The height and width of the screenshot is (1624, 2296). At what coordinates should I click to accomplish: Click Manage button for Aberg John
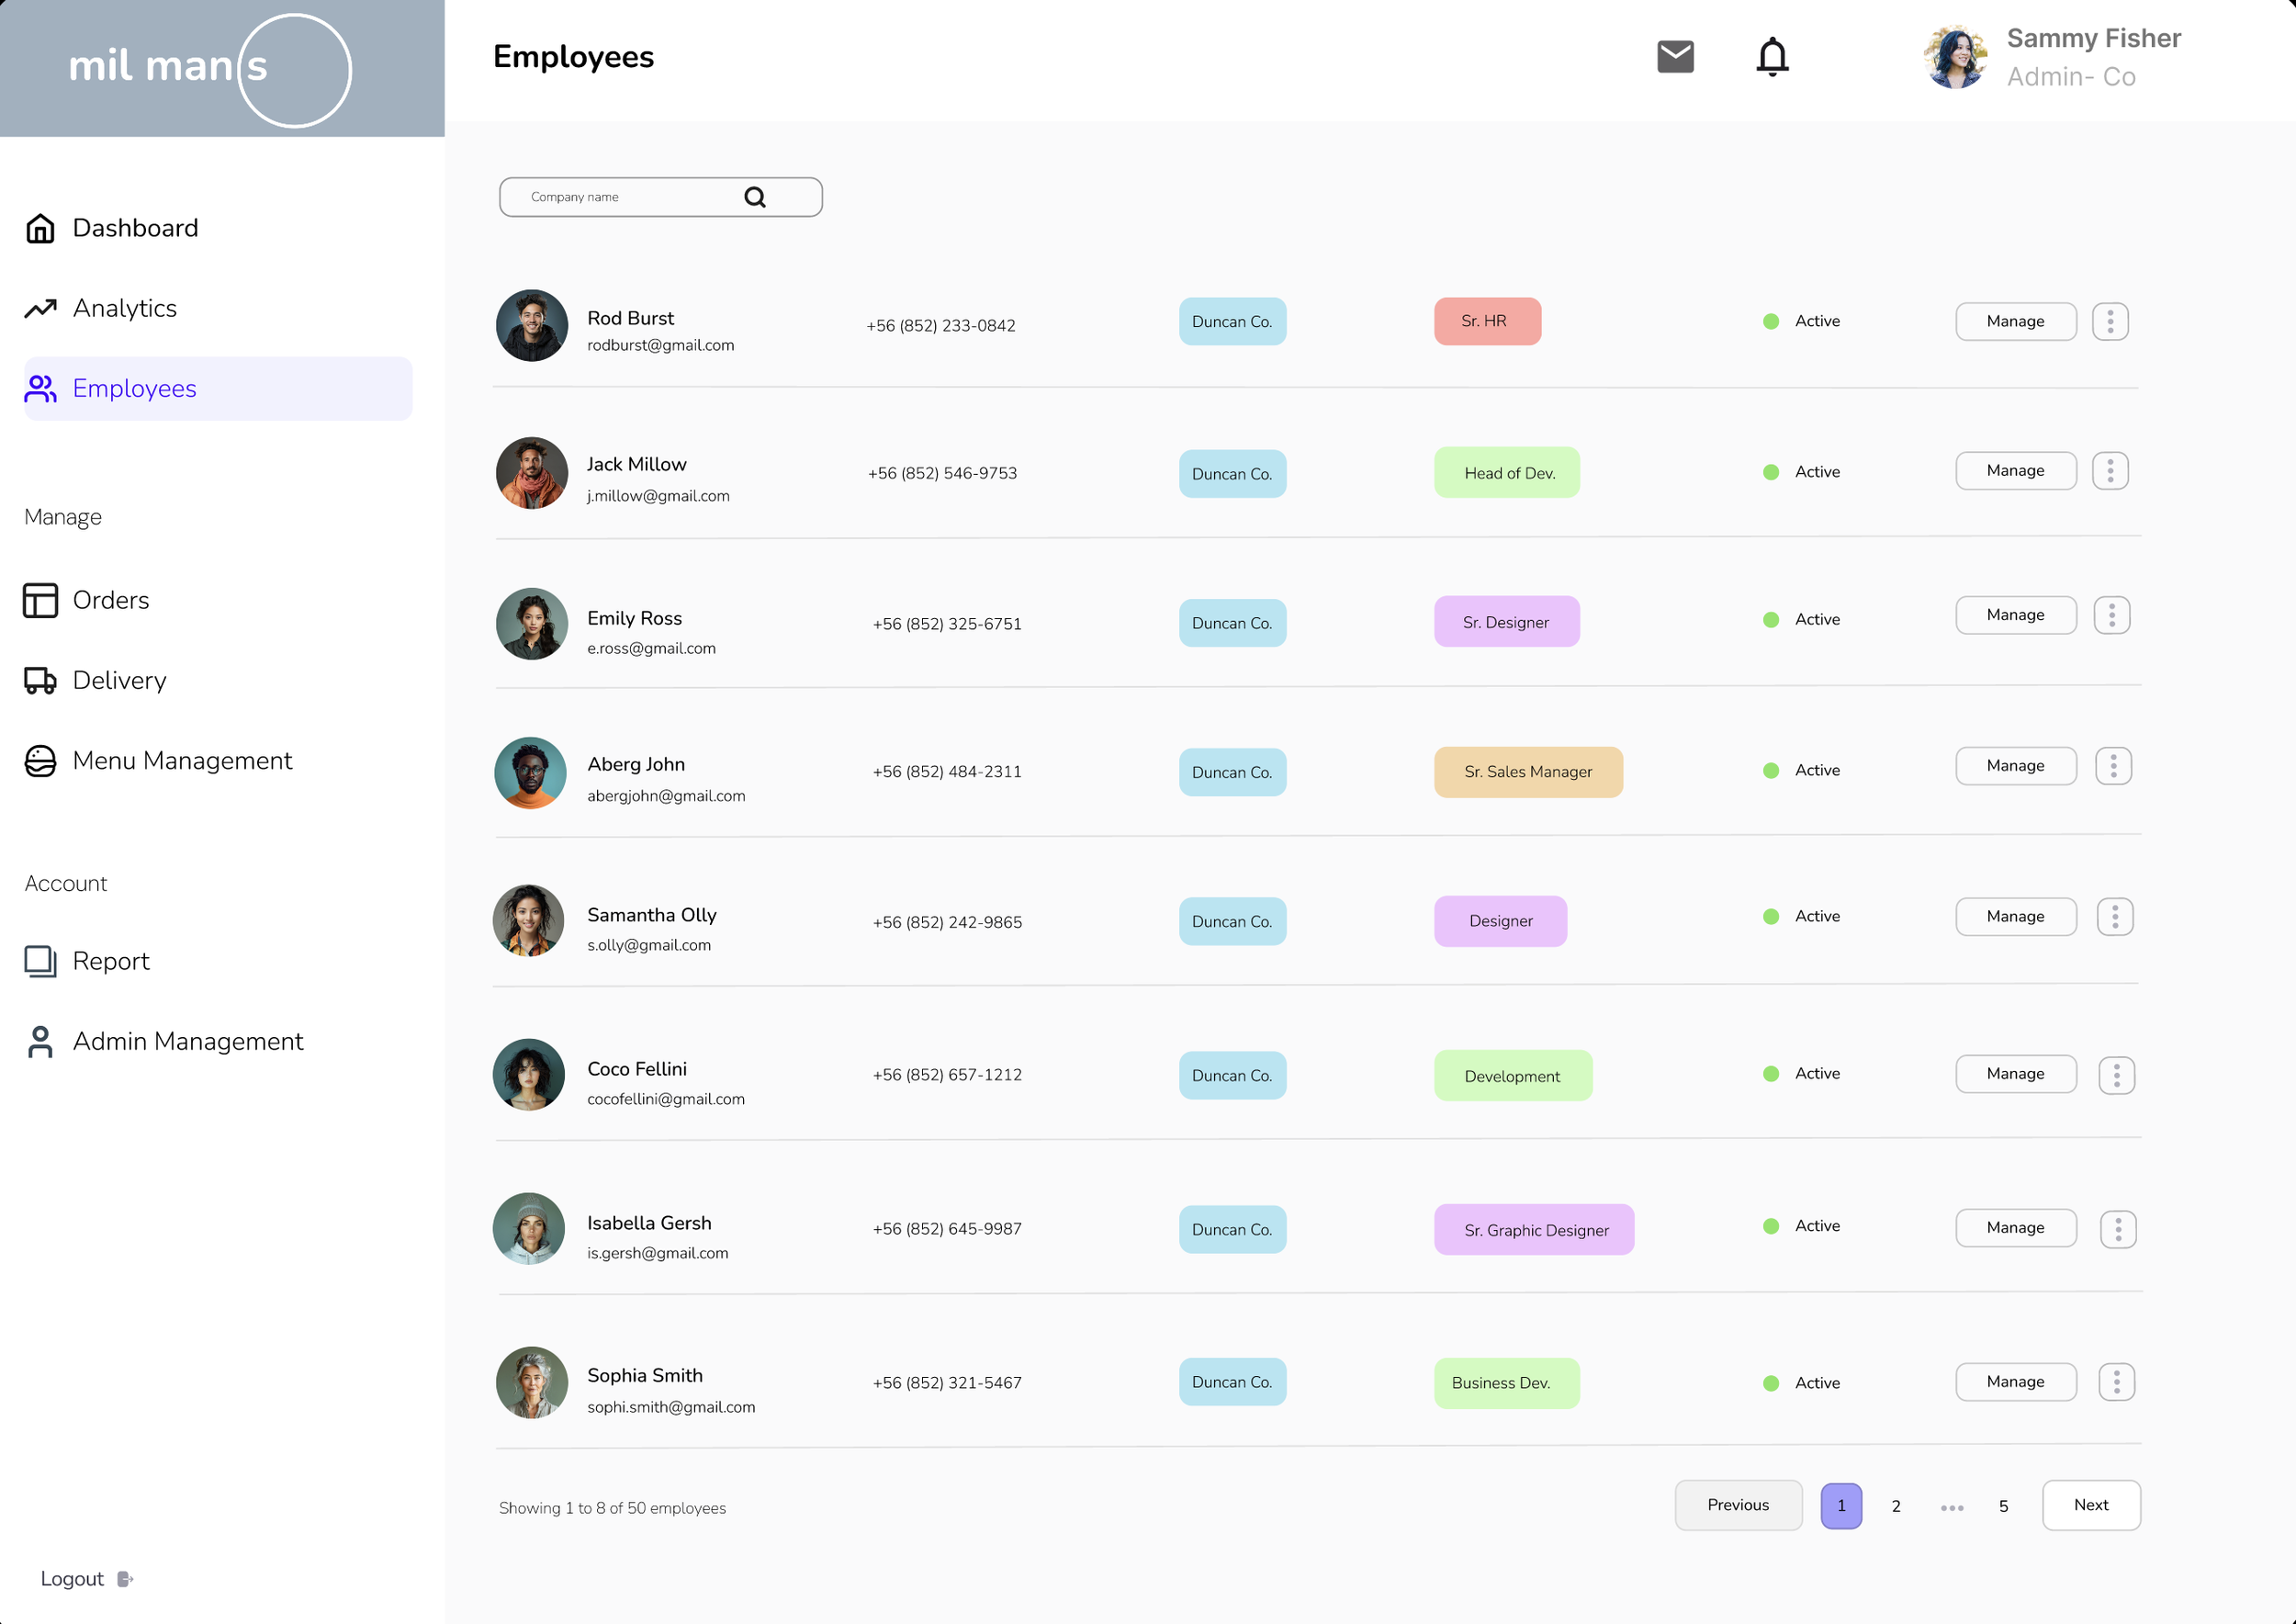pos(2016,766)
